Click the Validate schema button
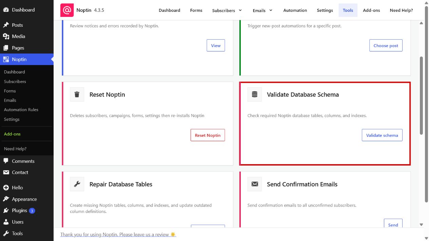 pyautogui.click(x=382, y=135)
